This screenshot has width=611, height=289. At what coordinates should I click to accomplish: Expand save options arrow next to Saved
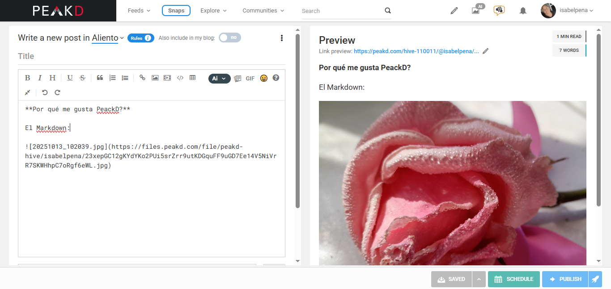[479, 279]
